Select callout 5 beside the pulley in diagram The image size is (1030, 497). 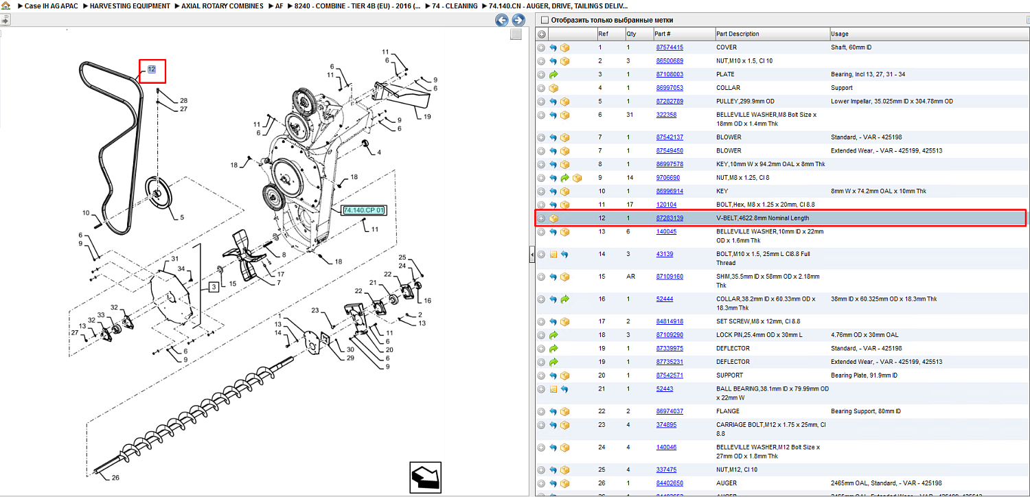pyautogui.click(x=182, y=218)
